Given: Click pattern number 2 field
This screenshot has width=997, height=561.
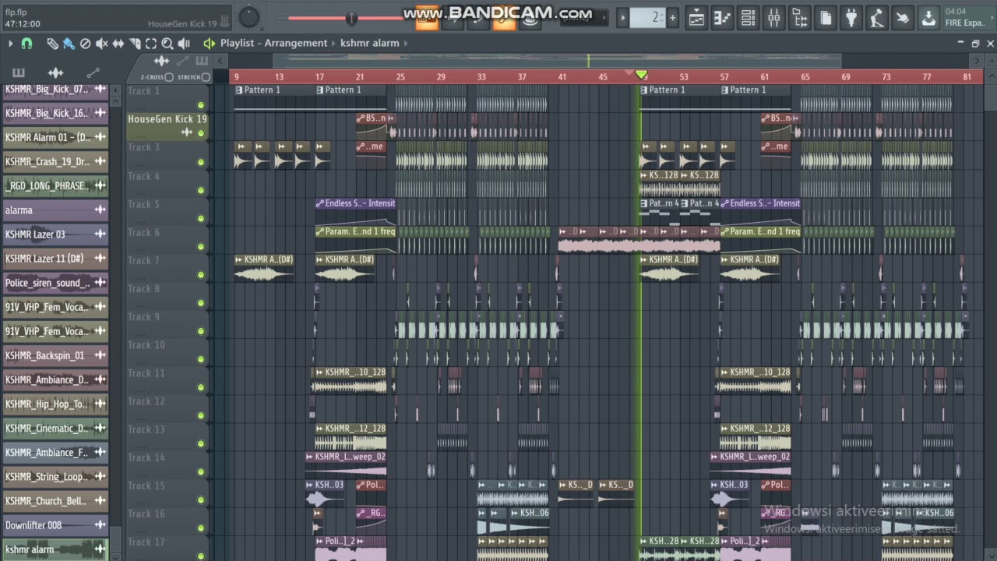Looking at the screenshot, I should click(647, 17).
